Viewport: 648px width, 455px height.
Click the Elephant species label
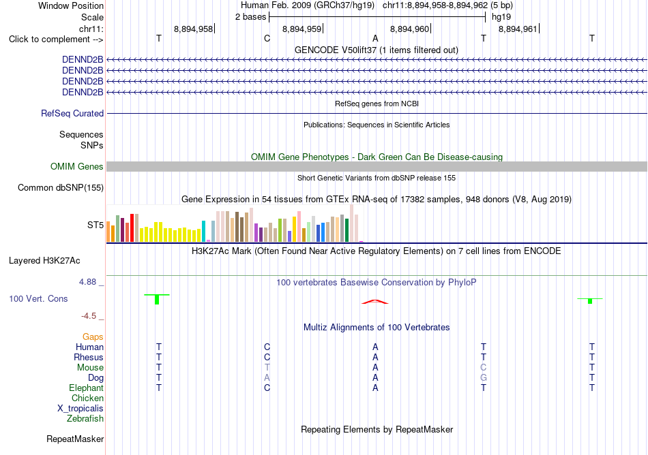pyautogui.click(x=87, y=388)
